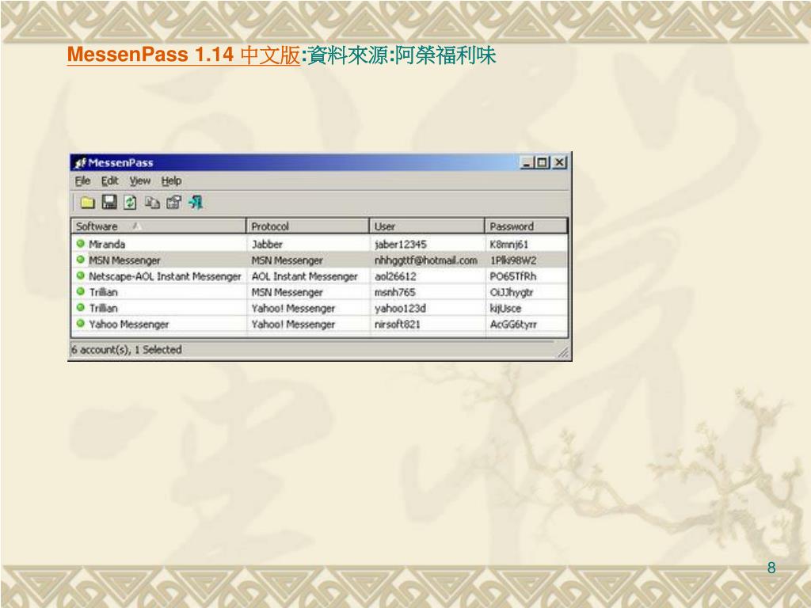This screenshot has height=608, width=811.
Task: Click password AcGG6tyrr
Action: coord(513,324)
